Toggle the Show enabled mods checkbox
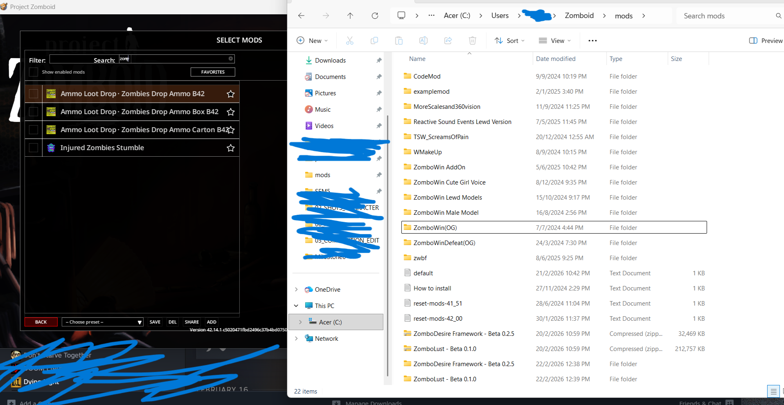Image resolution: width=784 pixels, height=405 pixels. (x=34, y=72)
